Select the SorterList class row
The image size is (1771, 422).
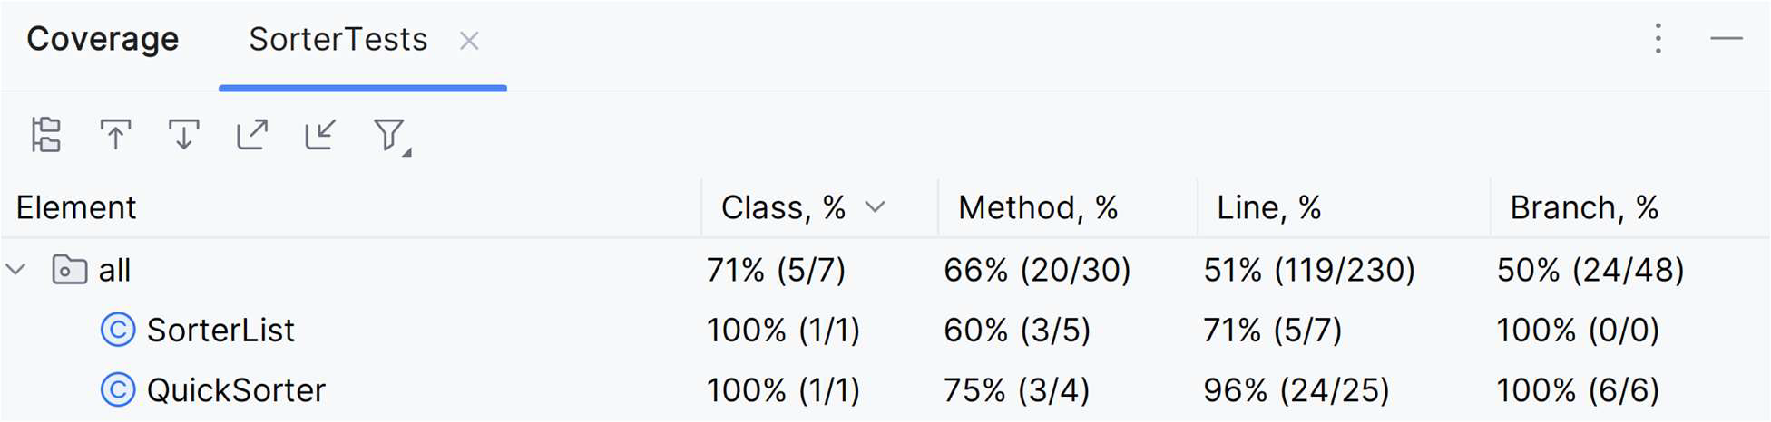[x=885, y=331]
